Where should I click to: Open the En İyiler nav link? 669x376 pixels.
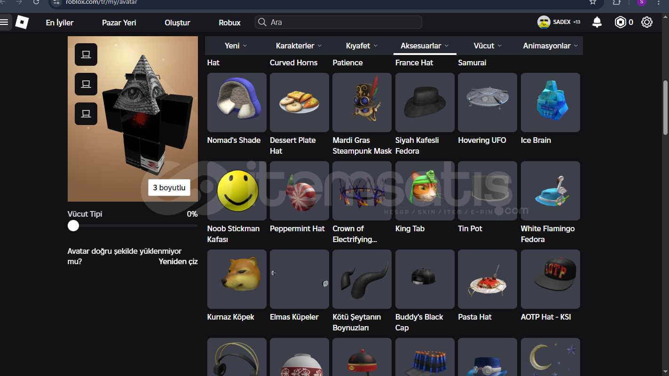click(x=60, y=23)
